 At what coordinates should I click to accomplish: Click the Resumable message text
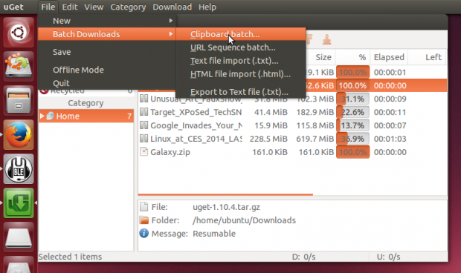[214, 234]
